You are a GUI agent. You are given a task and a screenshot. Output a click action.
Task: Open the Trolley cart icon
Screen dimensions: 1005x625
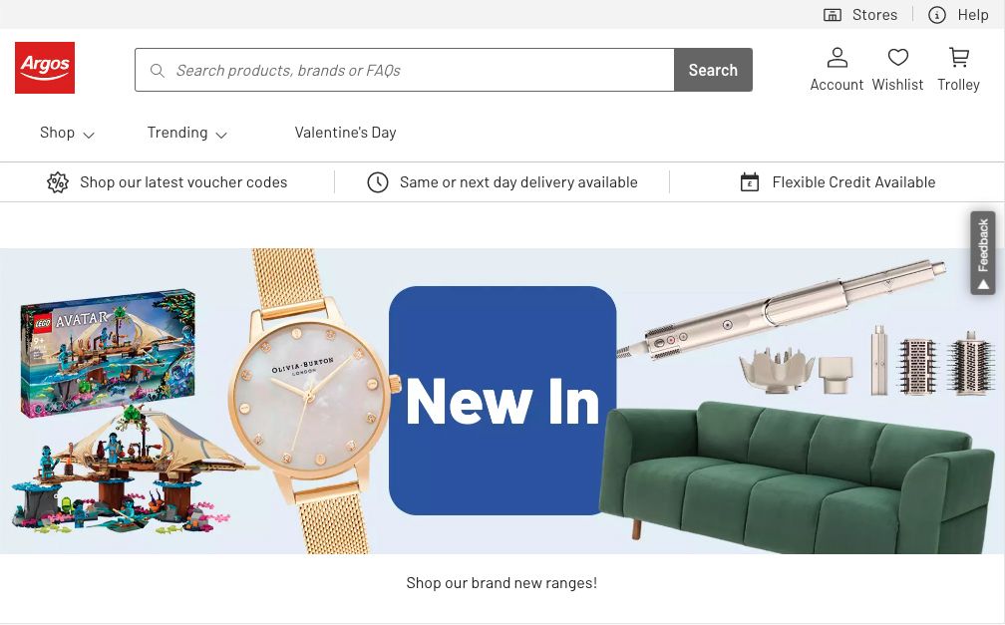coord(958,58)
